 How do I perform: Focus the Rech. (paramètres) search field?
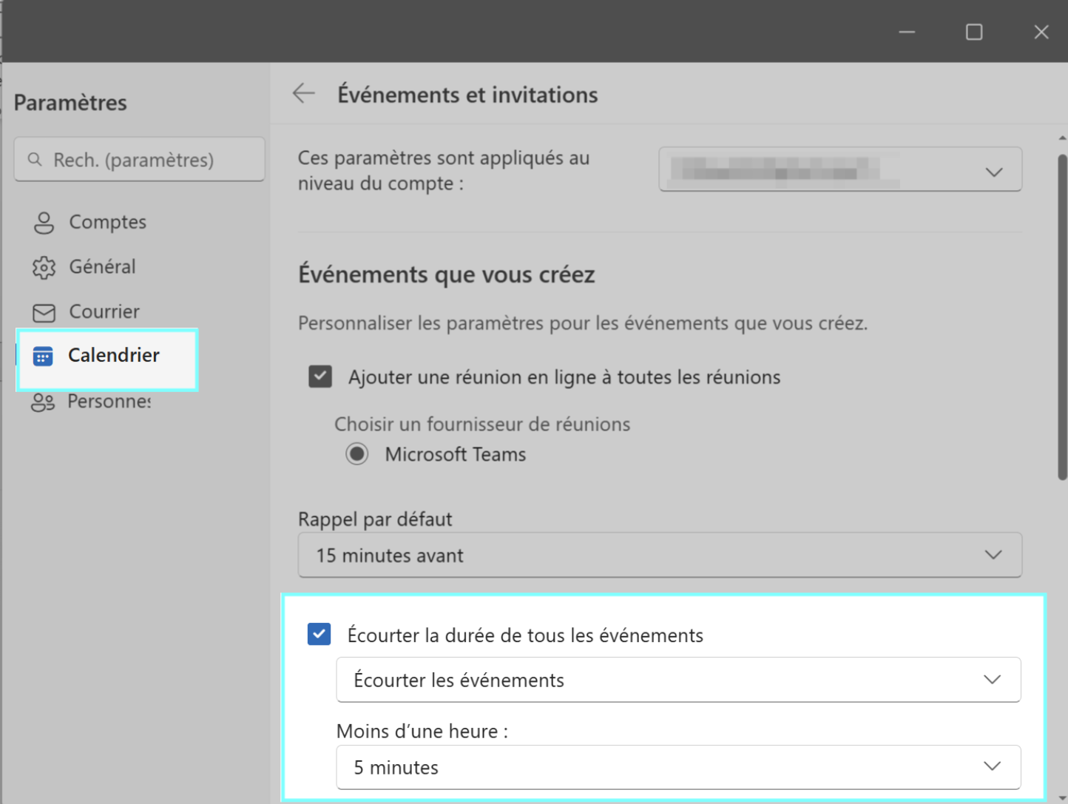(148, 160)
